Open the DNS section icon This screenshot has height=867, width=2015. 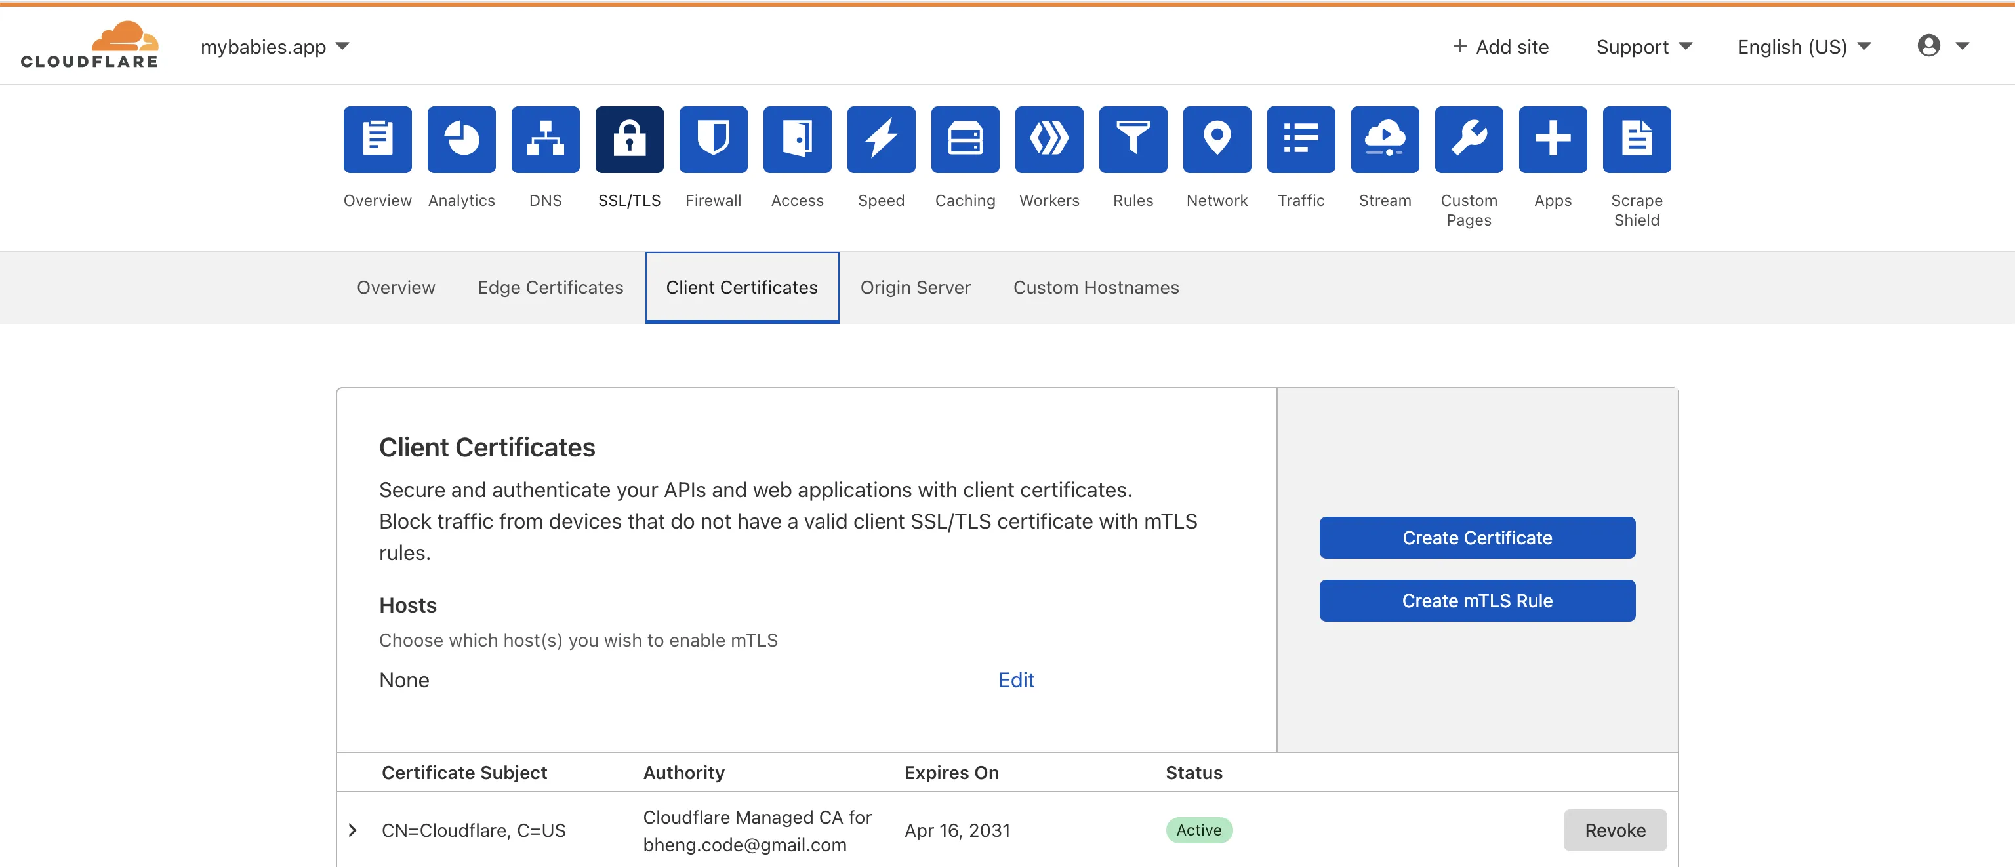tap(545, 139)
